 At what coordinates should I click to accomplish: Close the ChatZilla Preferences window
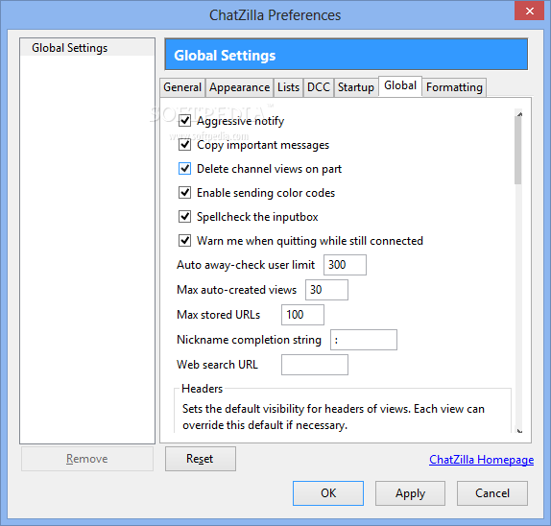point(530,11)
